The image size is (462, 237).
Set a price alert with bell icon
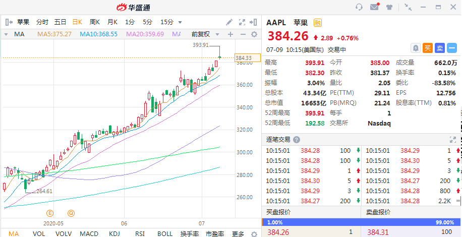tap(416, 48)
